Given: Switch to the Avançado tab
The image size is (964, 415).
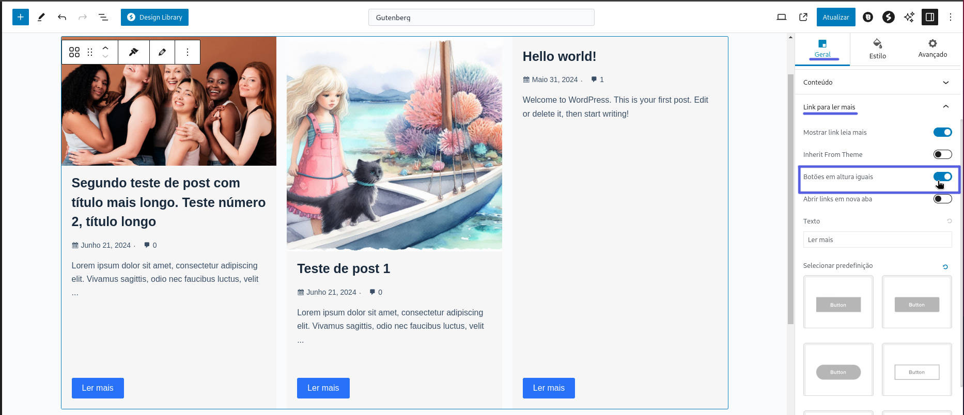Looking at the screenshot, I should 932,49.
